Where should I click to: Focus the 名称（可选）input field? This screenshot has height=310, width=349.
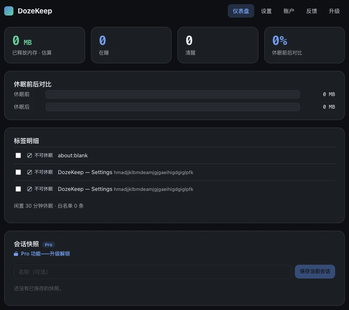[152, 272]
